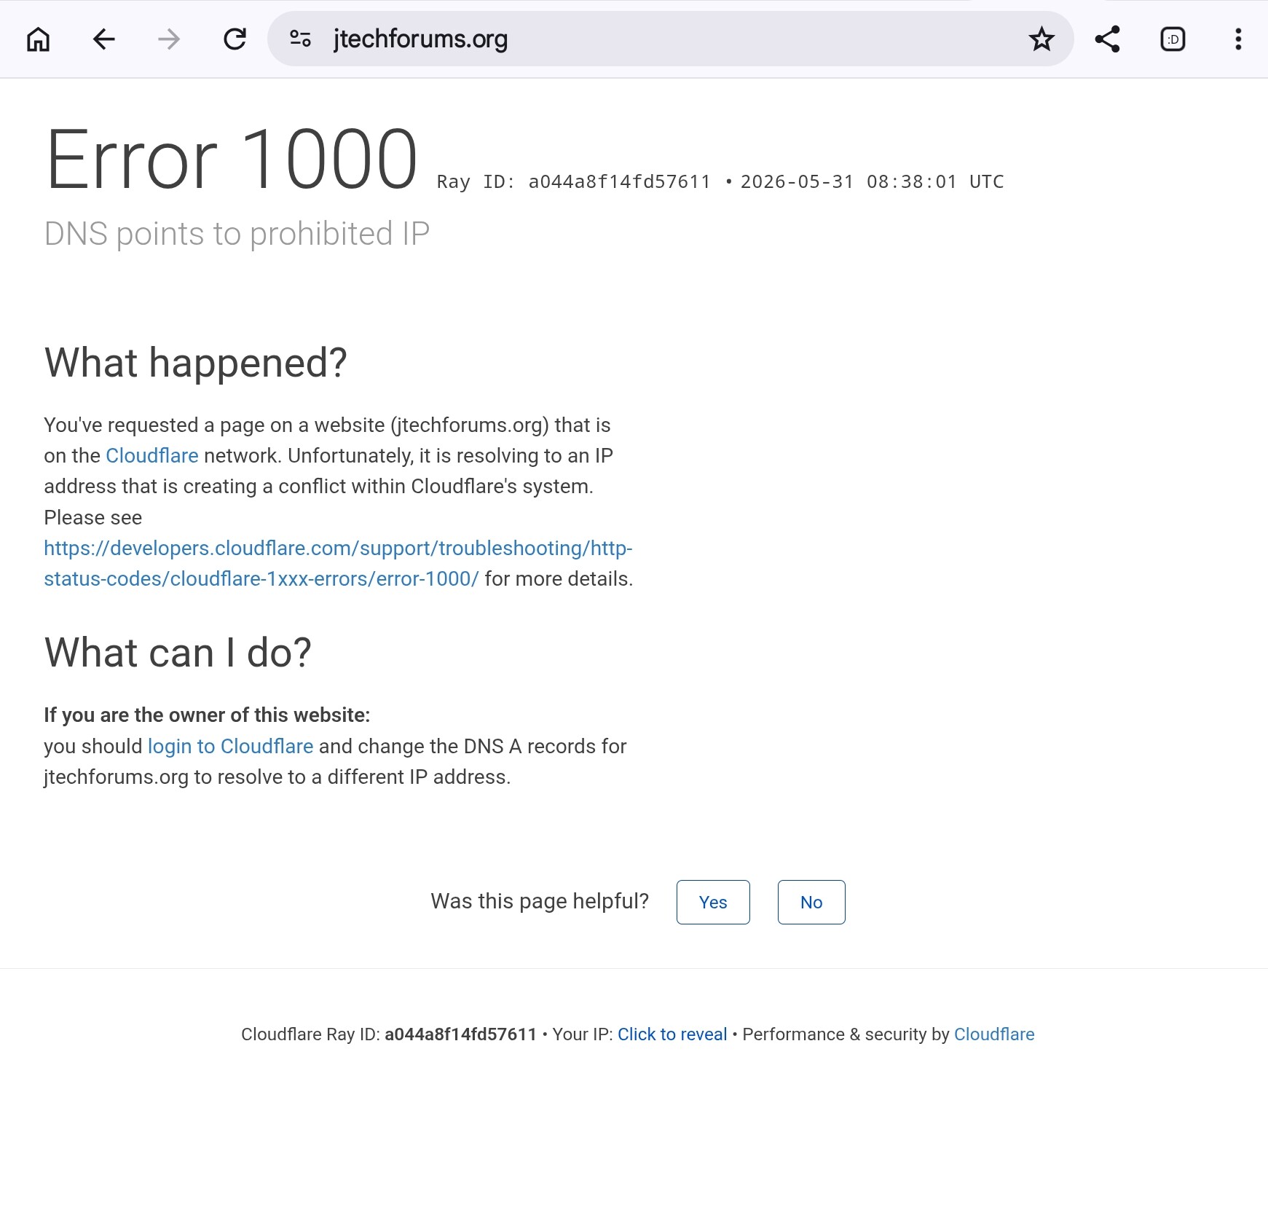Click the 'What happened?' heading
1268x1218 pixels.
click(196, 363)
